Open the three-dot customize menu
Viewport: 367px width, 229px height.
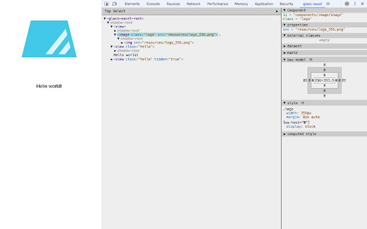[354, 4]
